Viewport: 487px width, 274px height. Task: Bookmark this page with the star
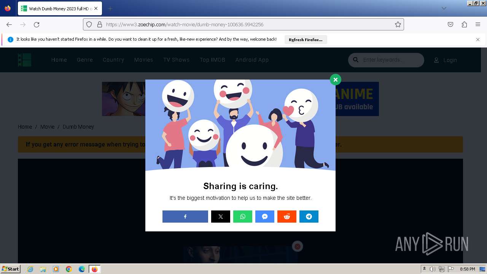[x=398, y=24]
